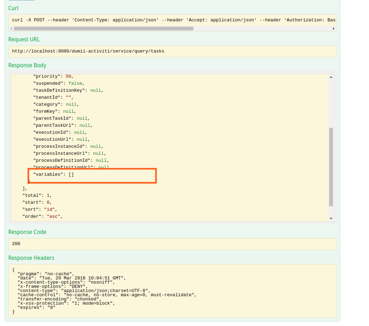Click the "suspended": false line
This screenshot has width=369, height=326.
[59, 83]
